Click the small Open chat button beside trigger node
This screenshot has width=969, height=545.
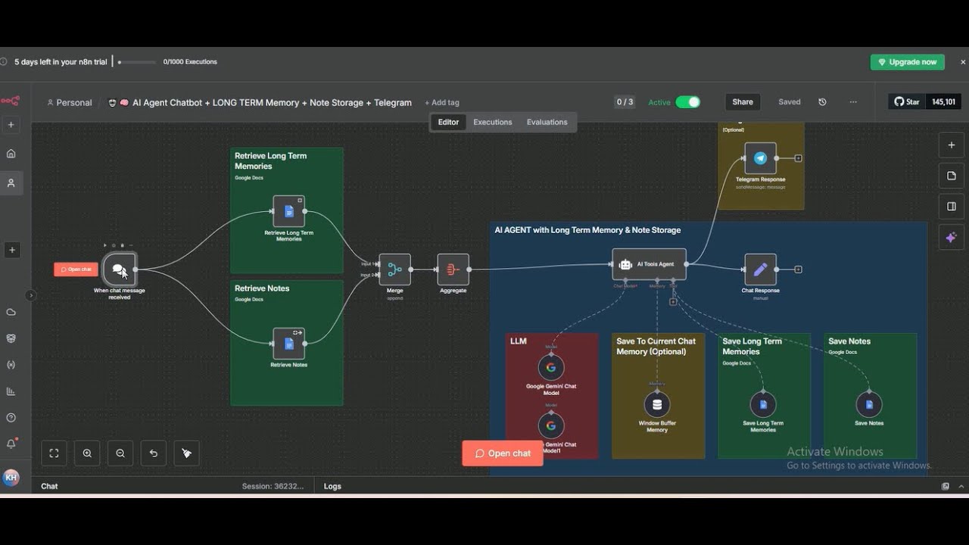[x=76, y=269]
